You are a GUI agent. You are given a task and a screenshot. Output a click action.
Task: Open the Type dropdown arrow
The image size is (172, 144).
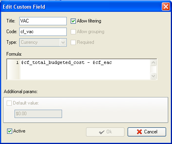63,42
